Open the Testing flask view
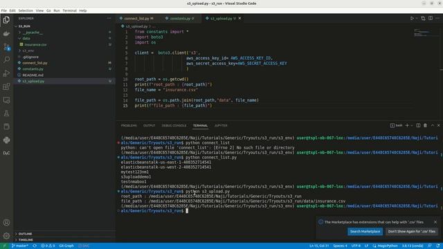443x249 pixels. click(x=6, y=113)
